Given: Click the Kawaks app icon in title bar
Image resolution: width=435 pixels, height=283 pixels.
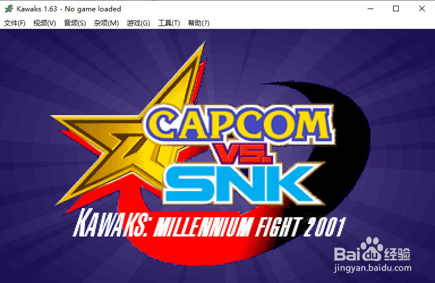Looking at the screenshot, I should (x=9, y=9).
